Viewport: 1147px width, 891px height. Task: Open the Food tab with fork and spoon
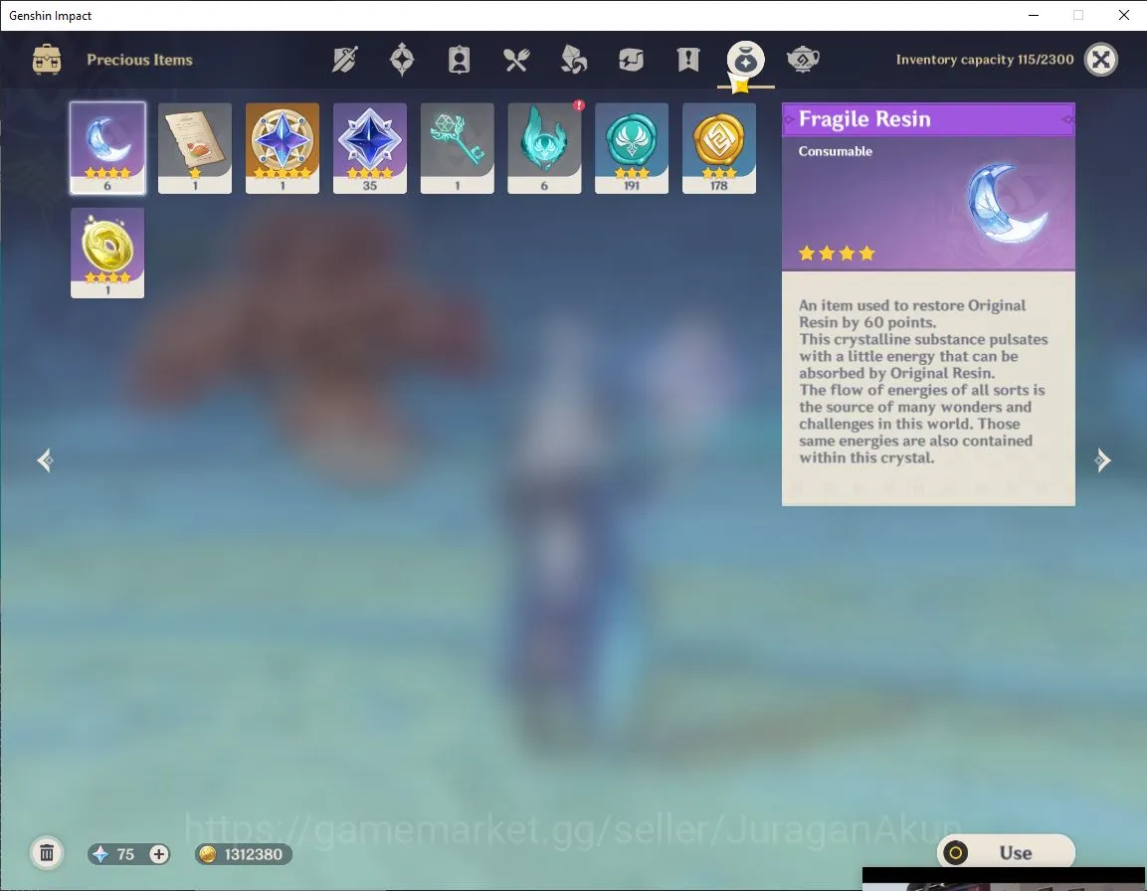(515, 60)
